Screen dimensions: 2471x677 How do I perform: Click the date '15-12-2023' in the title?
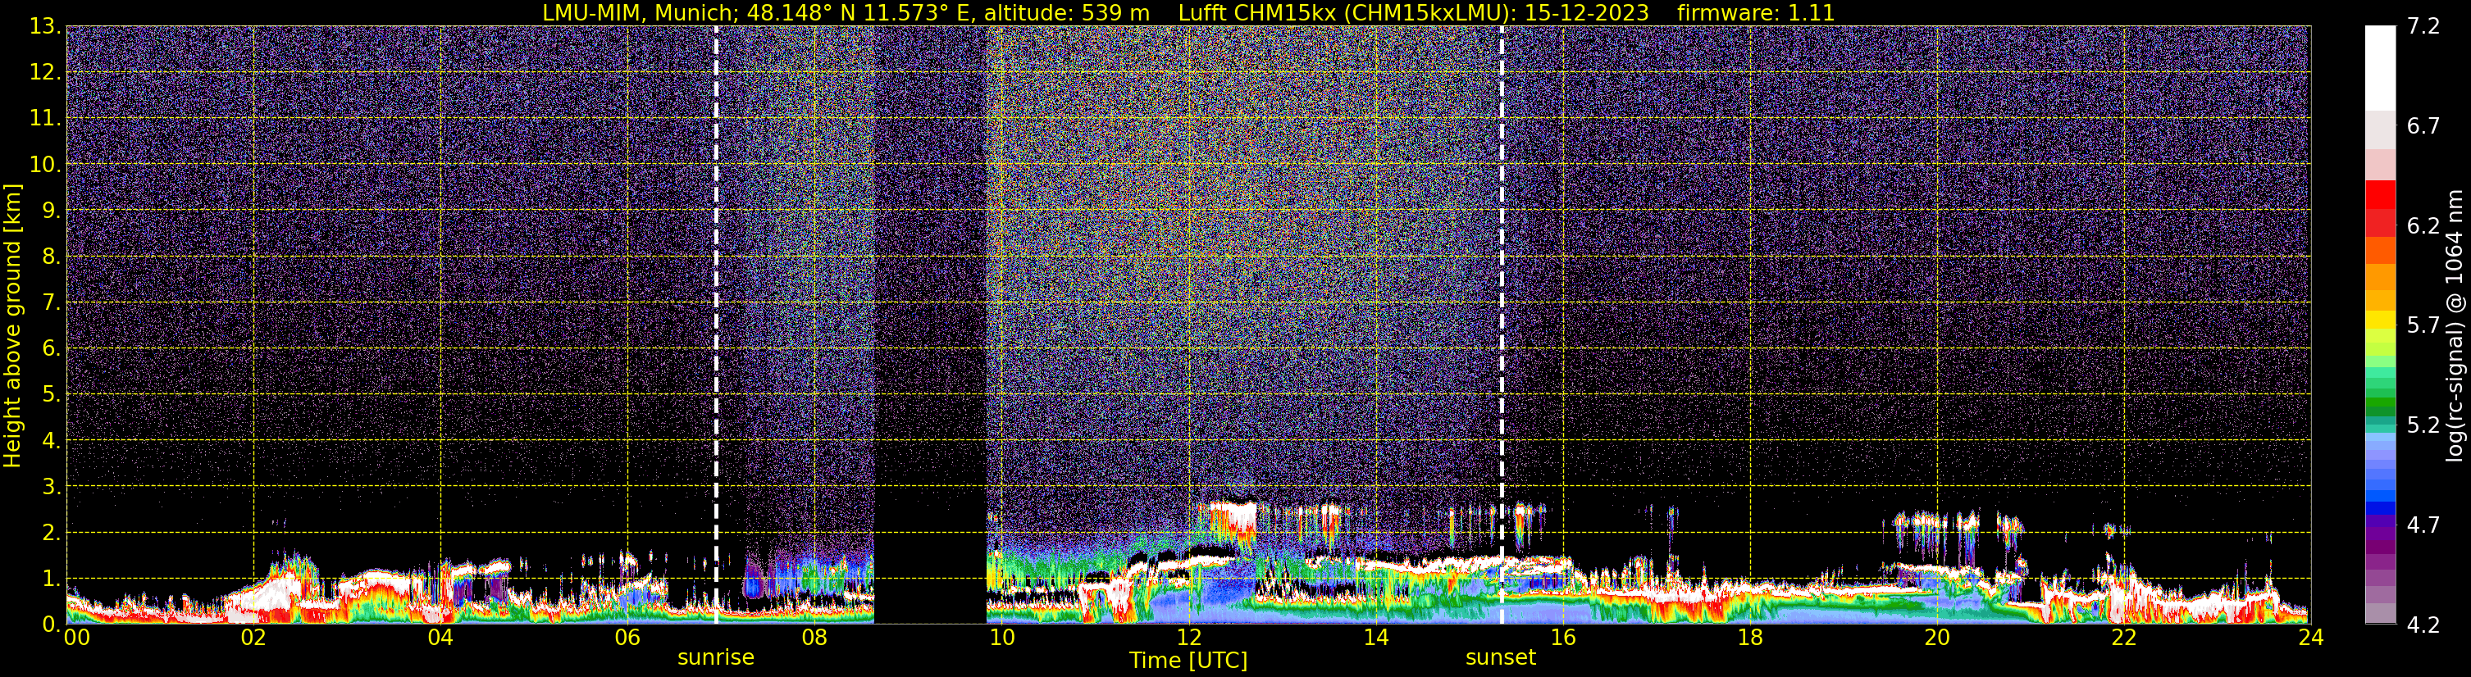[x=1587, y=13]
